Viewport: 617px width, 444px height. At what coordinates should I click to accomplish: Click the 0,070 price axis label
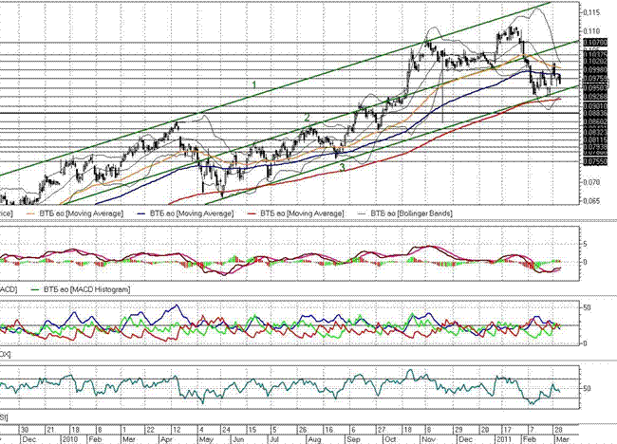click(591, 182)
